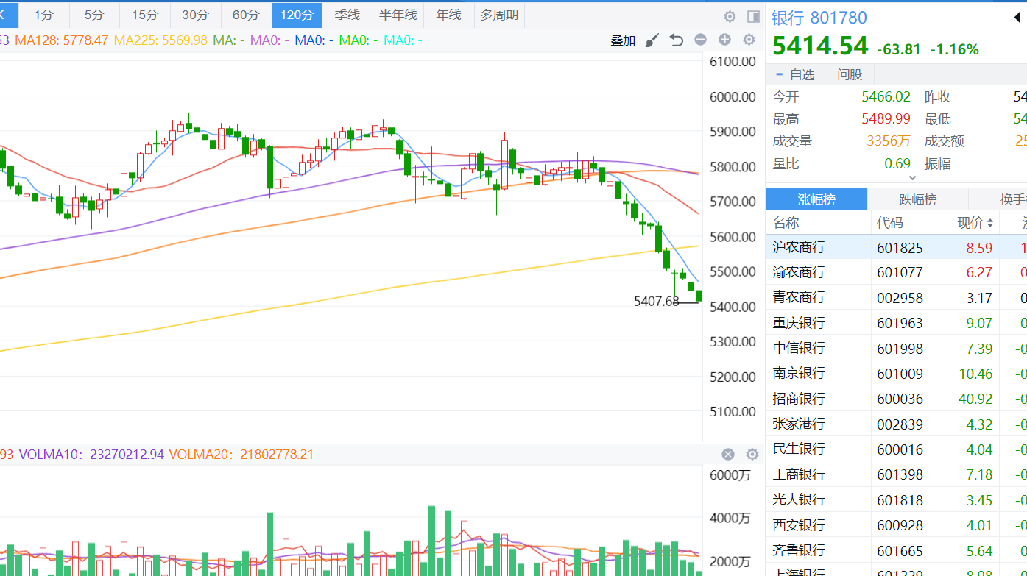Screen dimensions: 1027x576
Task: Open the 多周期 multi-period menu
Action: 499,15
